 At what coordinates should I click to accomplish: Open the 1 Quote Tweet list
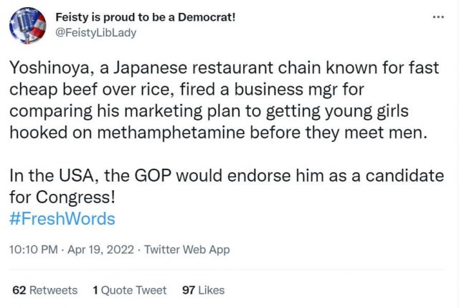pos(129,290)
